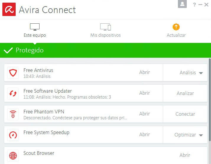Expand the Optimizar dropdown arrow

(201, 135)
